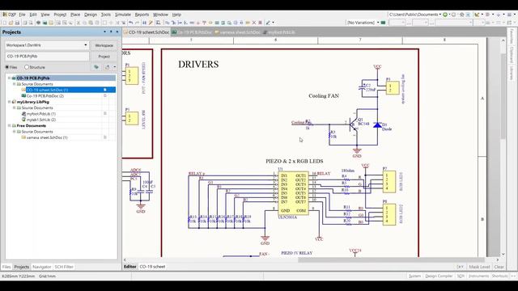The height and width of the screenshot is (291, 518).
Task: Click the Up/Down Hierarchy icon
Action: tap(144, 23)
